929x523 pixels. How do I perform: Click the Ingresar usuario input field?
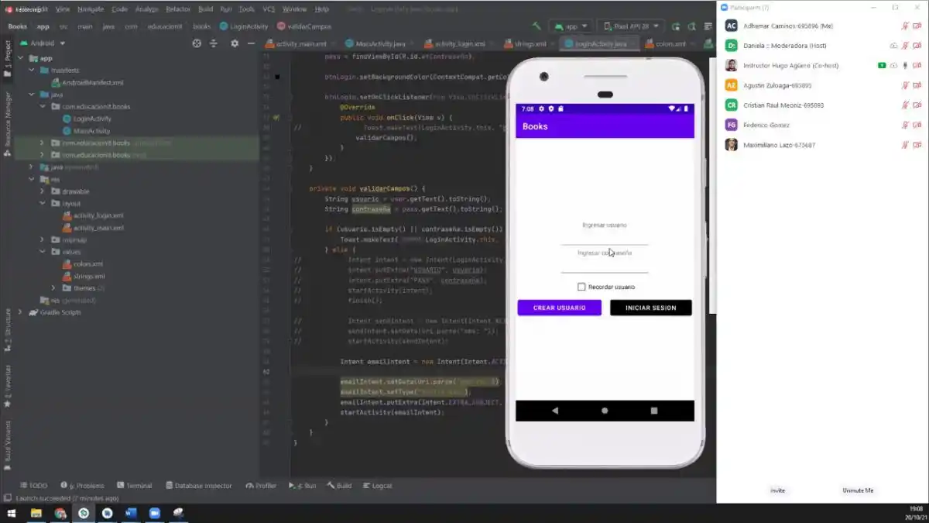pos(604,226)
